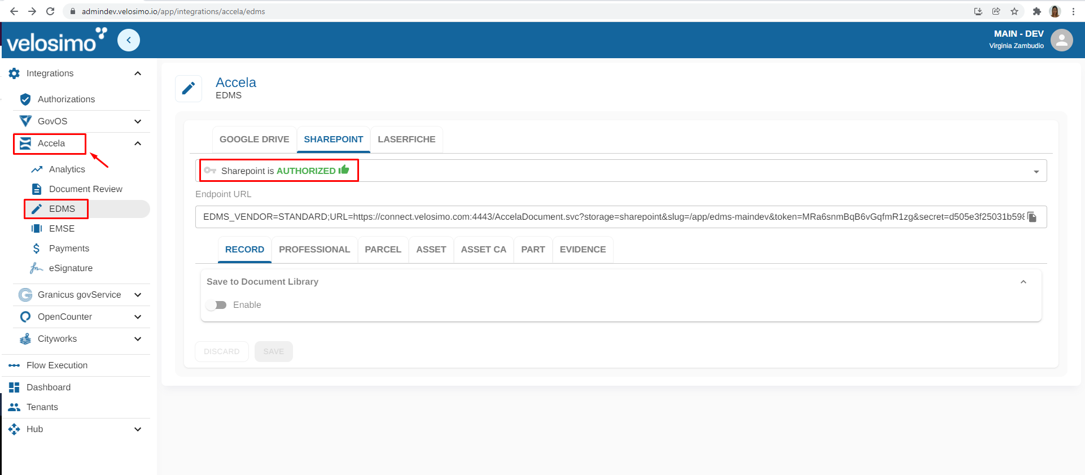This screenshot has width=1085, height=475.
Task: Click the GovOS logo icon
Action: [25, 121]
